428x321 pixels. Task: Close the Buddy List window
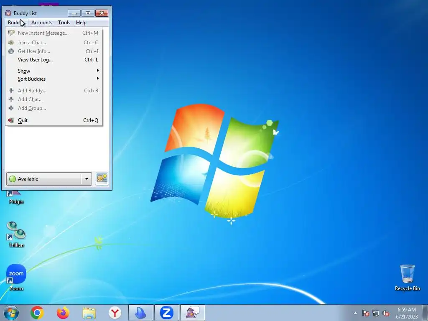coord(102,13)
